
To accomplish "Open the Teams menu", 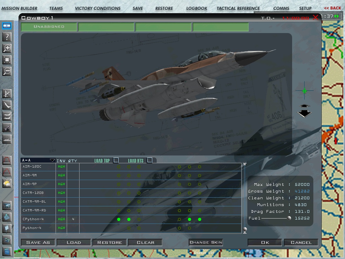I will [56, 8].
